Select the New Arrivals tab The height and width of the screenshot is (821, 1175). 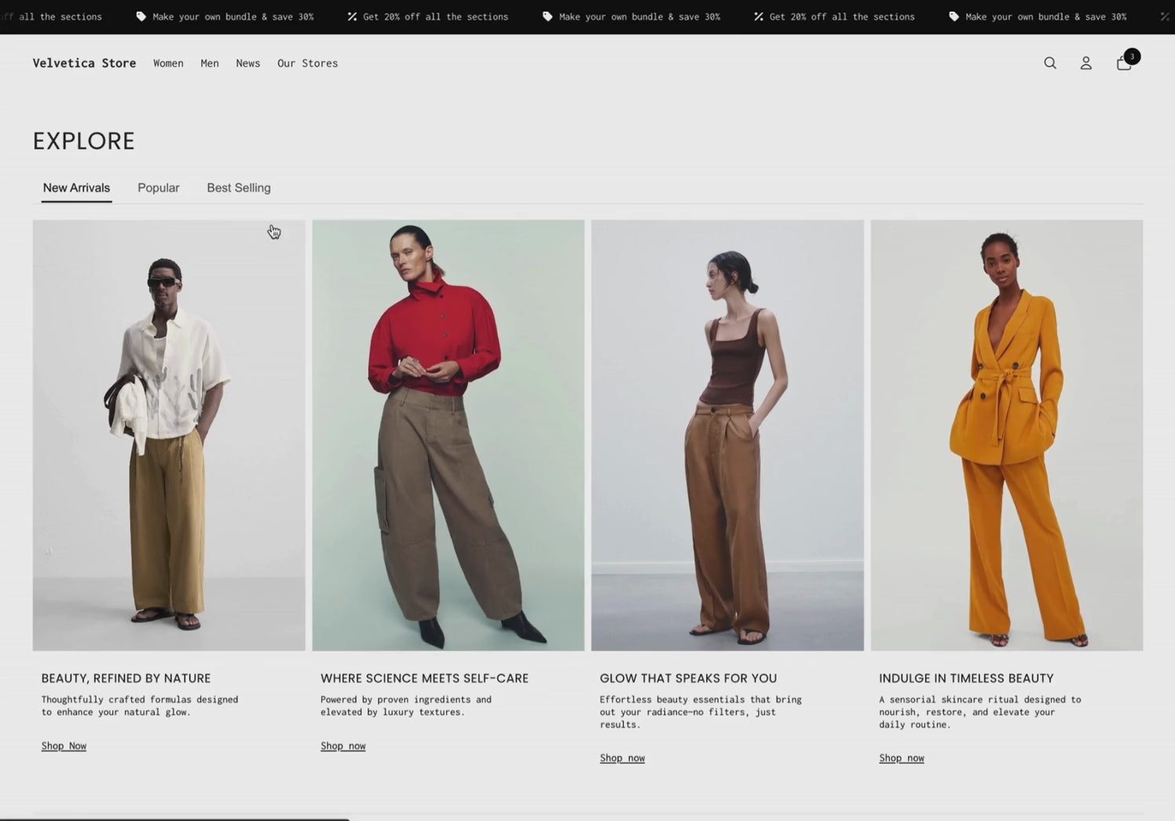(x=76, y=188)
